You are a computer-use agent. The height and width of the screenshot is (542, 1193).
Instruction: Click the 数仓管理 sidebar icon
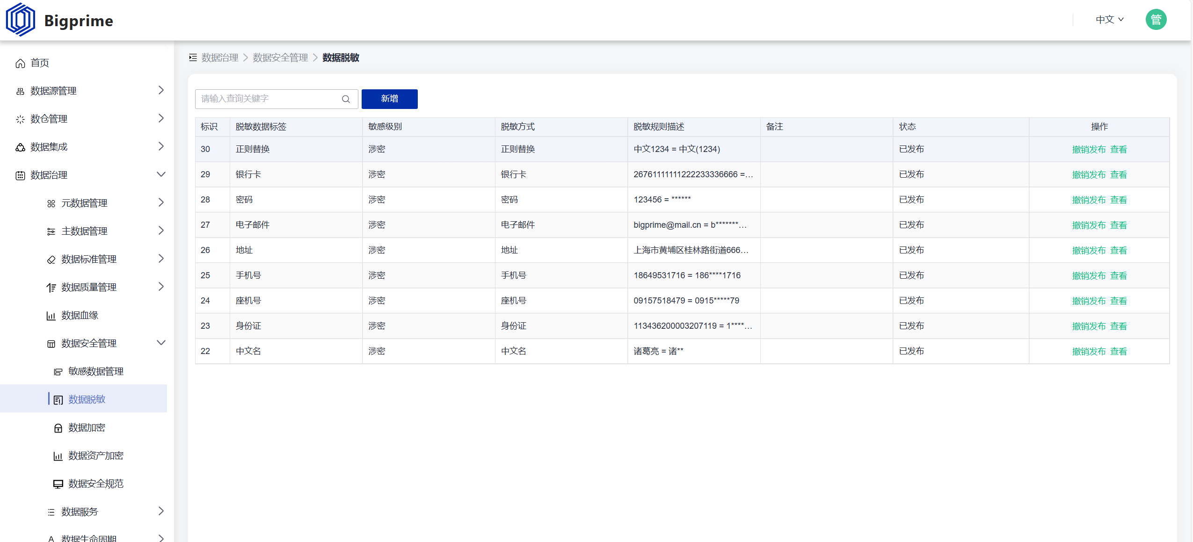tap(20, 119)
